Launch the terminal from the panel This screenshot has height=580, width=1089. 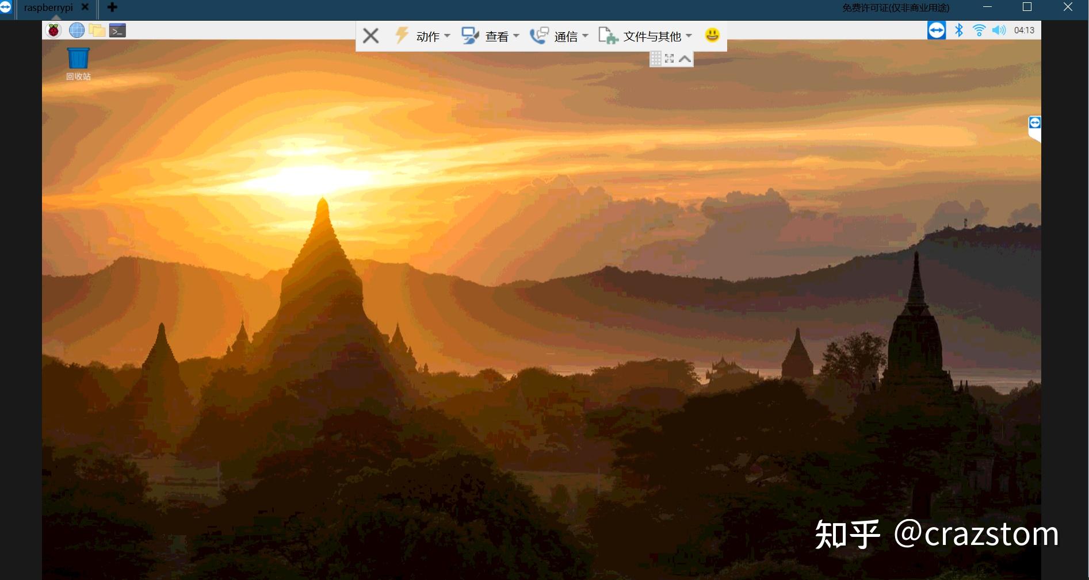(x=117, y=30)
